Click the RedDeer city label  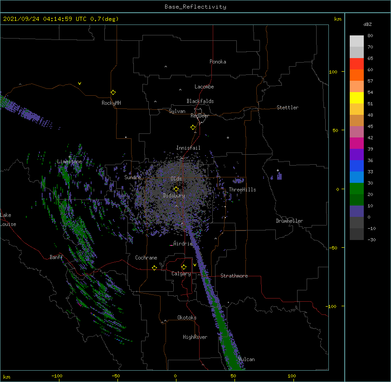point(200,116)
